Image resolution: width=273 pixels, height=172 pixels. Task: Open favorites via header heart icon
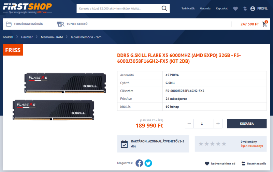(x=235, y=9)
